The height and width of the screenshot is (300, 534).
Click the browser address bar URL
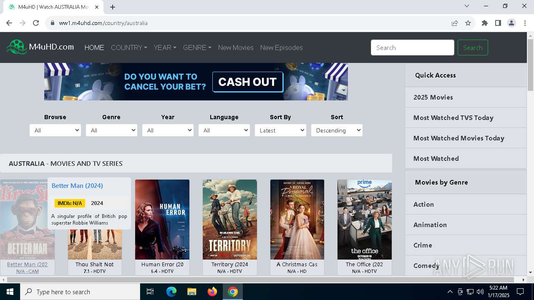point(103,23)
